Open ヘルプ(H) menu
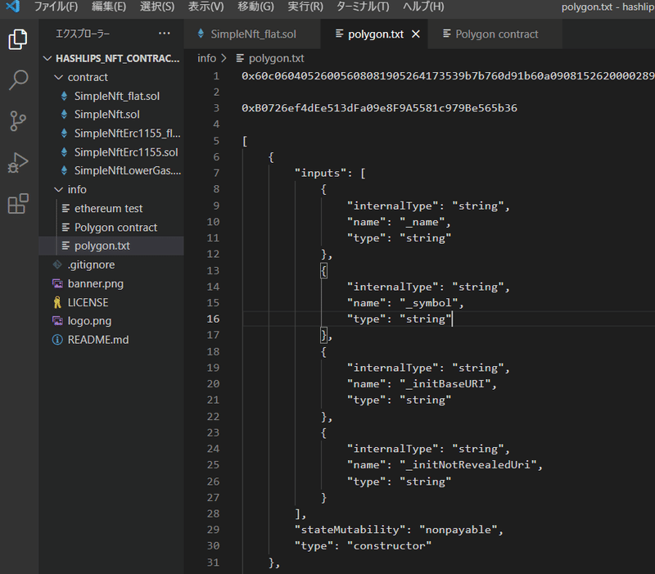This screenshot has width=655, height=574. 423,7
